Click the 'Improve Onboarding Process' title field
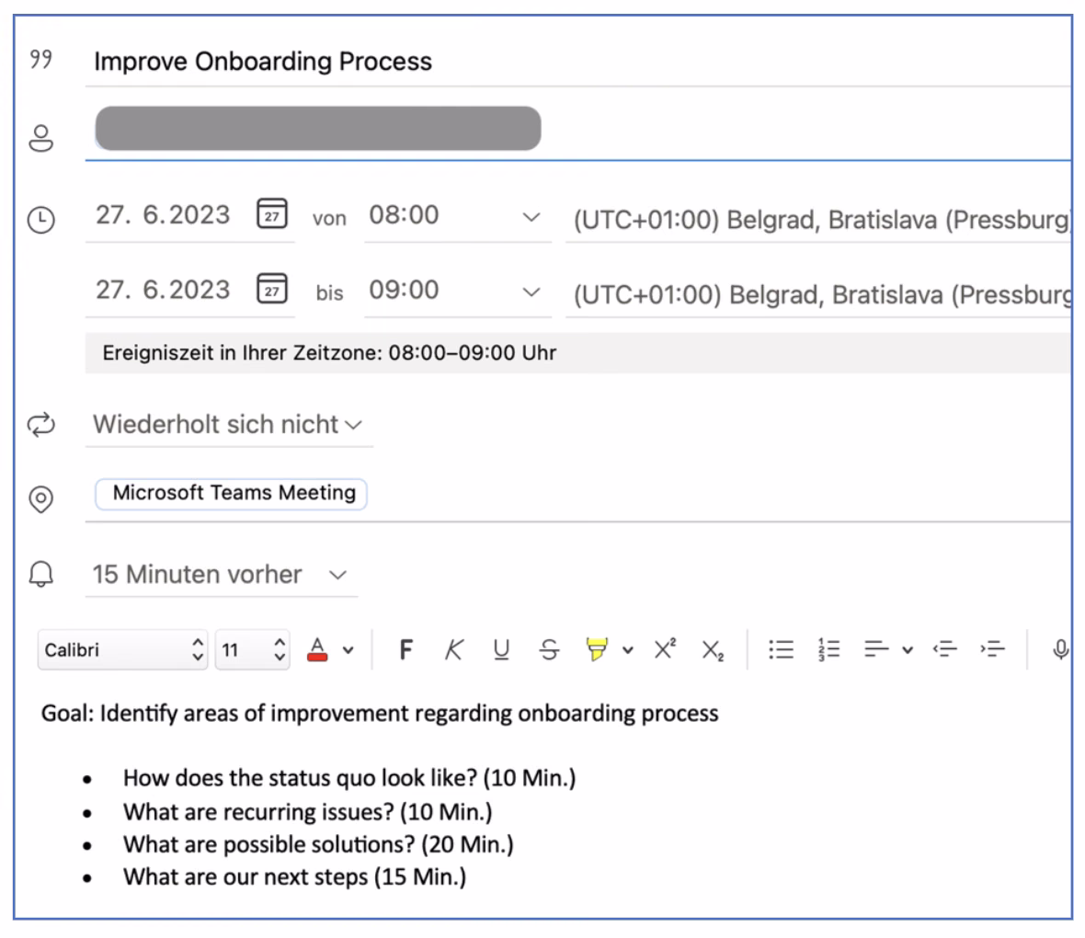1085x938 pixels. pos(577,62)
